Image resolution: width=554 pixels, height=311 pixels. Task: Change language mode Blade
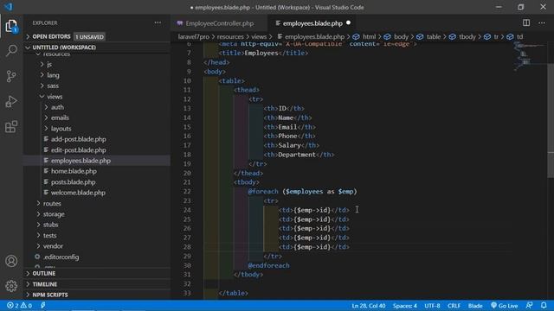coord(475,306)
